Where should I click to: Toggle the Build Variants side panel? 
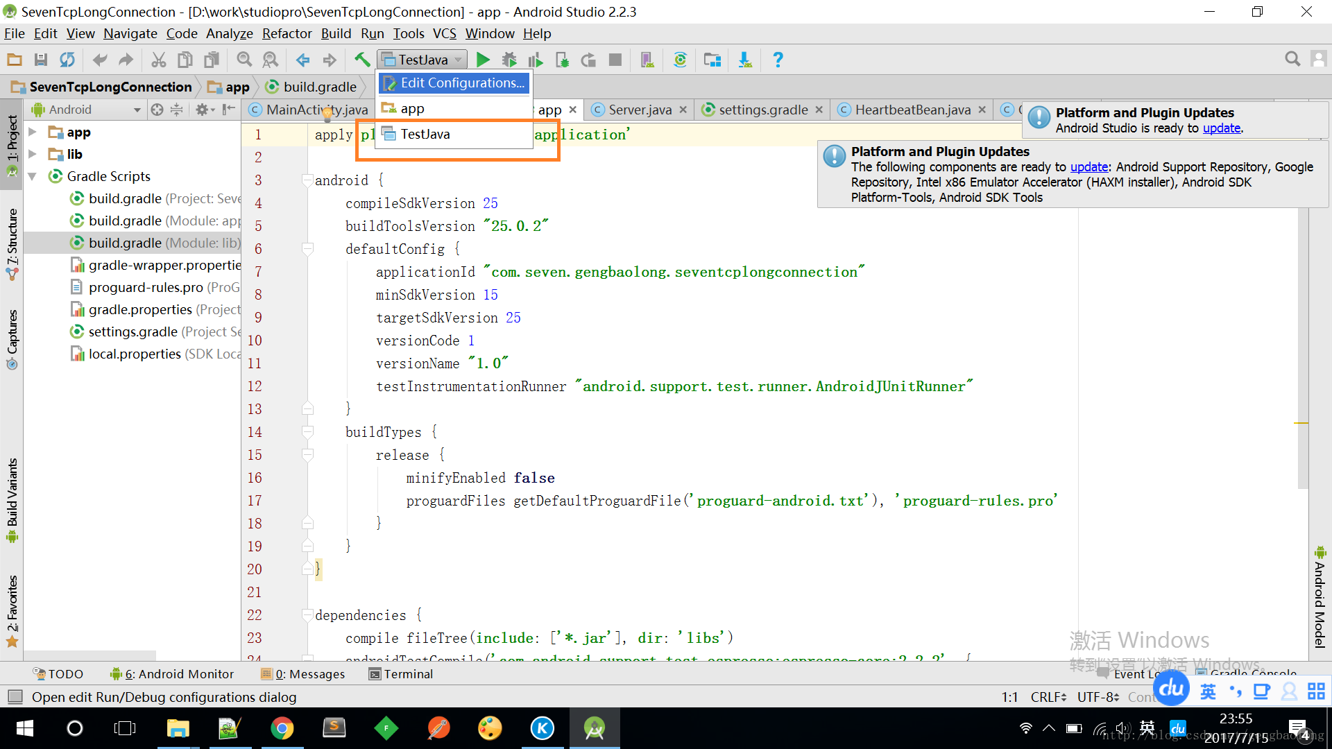click(x=12, y=501)
